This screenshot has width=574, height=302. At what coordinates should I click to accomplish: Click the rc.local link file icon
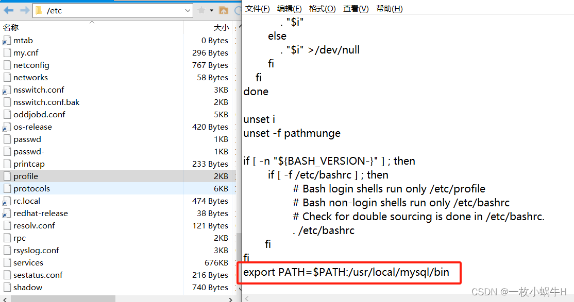pos(7,201)
